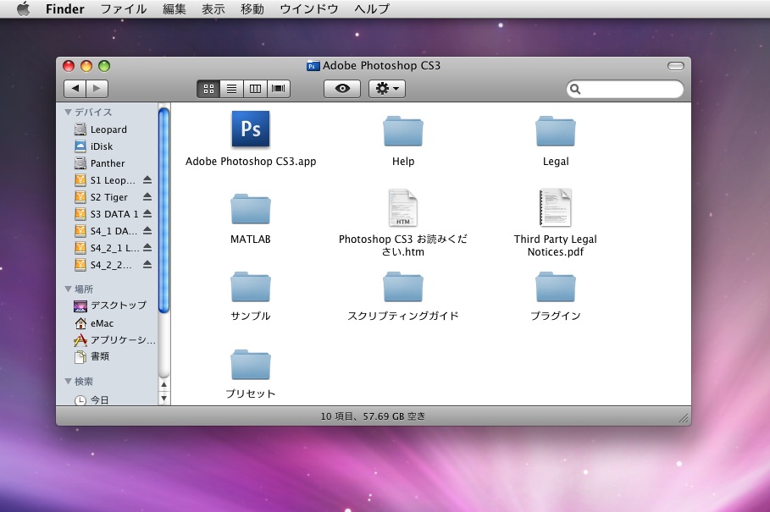Viewport: 770px width, 512px height.
Task: Collapse the 場所 section
Action: coord(69,289)
